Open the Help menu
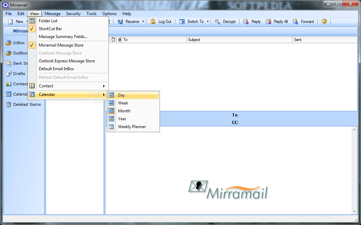 tap(127, 14)
